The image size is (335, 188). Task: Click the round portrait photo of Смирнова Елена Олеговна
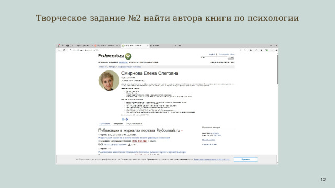pyautogui.click(x=109, y=80)
